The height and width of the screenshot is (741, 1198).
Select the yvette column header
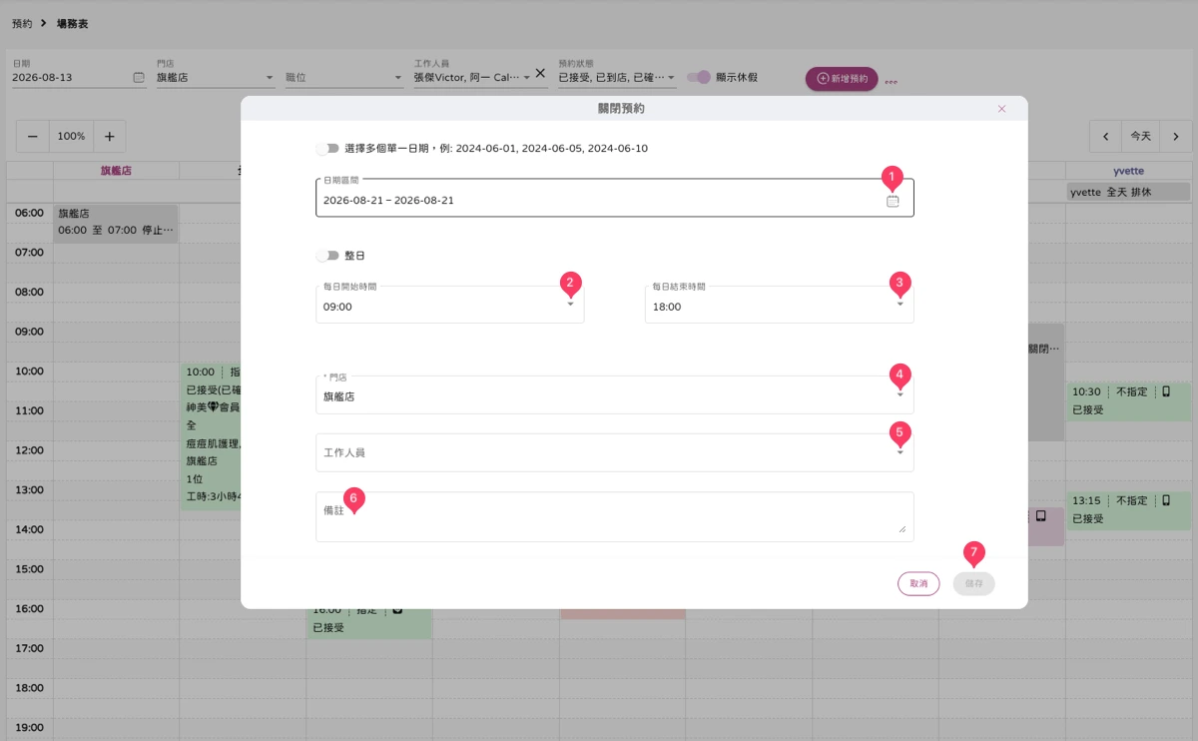pyautogui.click(x=1128, y=171)
